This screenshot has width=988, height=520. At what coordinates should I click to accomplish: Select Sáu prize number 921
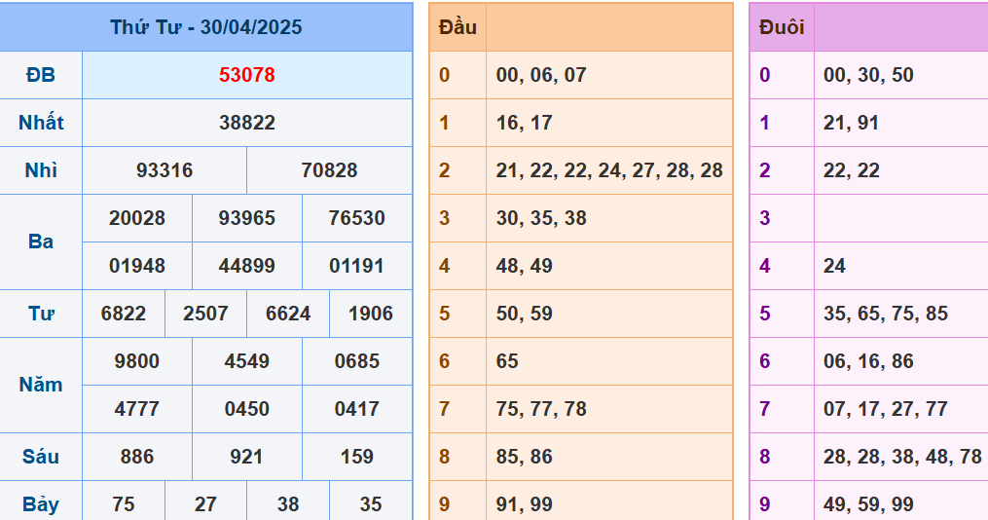pyautogui.click(x=247, y=457)
